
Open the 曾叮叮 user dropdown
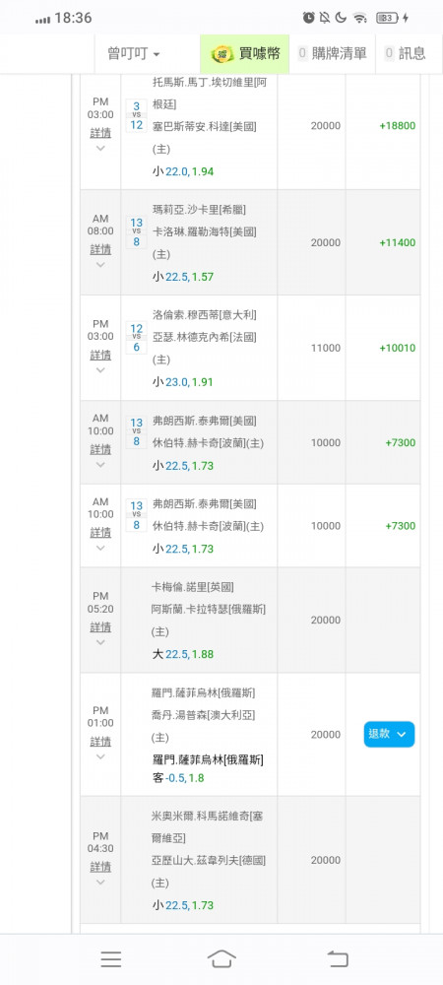133,54
